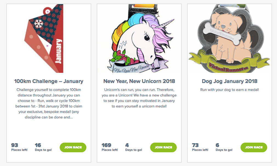Click the 169 Places left counter
Viewport: 277px width, 166px height.
110,147
